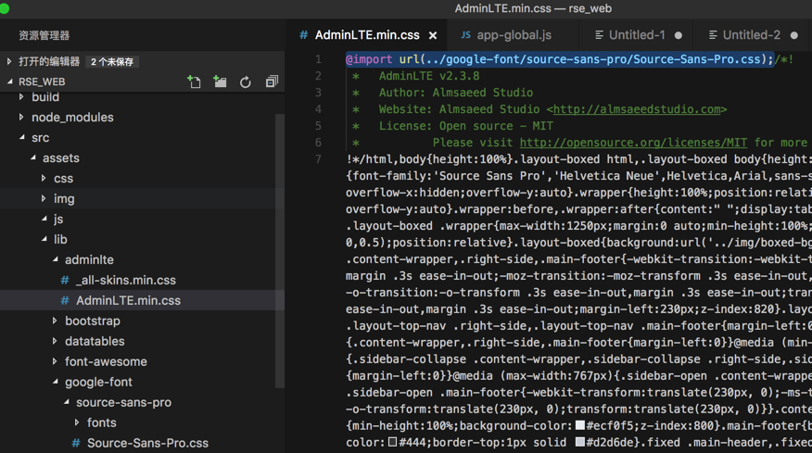Click the #ecf0f5 color swatch
Screen dimensions: 812x453
pyautogui.click(x=580, y=425)
